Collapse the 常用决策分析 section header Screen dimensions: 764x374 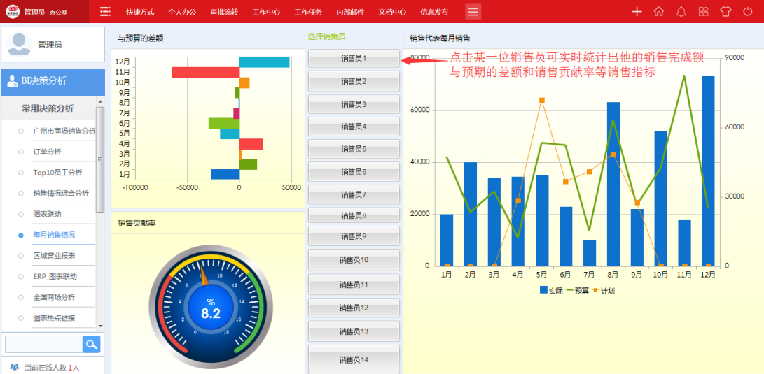[x=47, y=108]
